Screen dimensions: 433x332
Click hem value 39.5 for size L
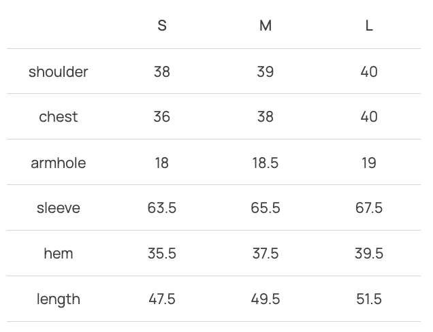pyautogui.click(x=369, y=254)
